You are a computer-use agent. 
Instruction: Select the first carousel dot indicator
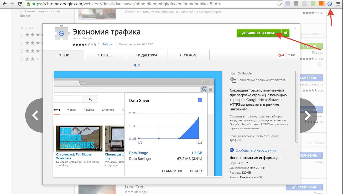coord(135,65)
